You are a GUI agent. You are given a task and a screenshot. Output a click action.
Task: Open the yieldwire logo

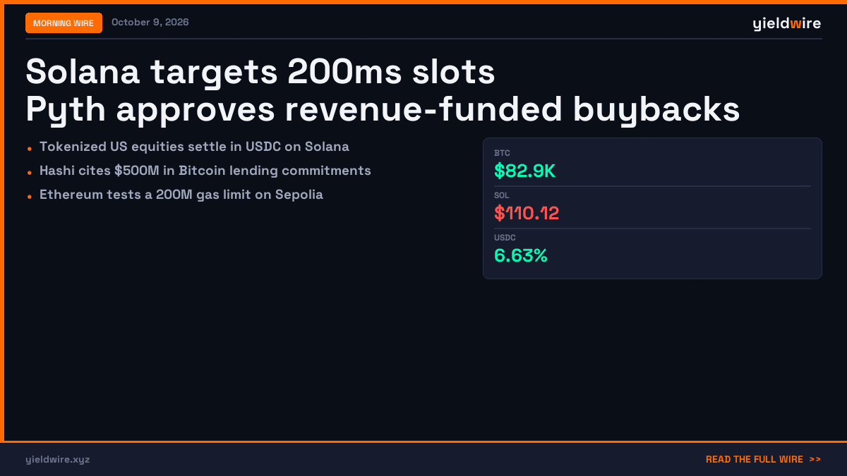[787, 23]
